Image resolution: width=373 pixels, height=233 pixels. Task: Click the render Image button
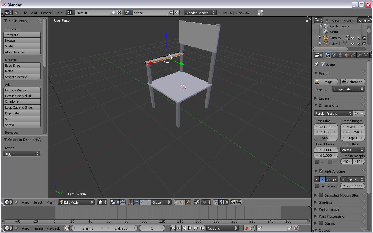pos(326,82)
